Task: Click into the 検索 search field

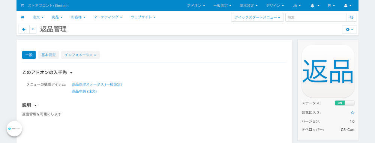Action: [x=316, y=17]
